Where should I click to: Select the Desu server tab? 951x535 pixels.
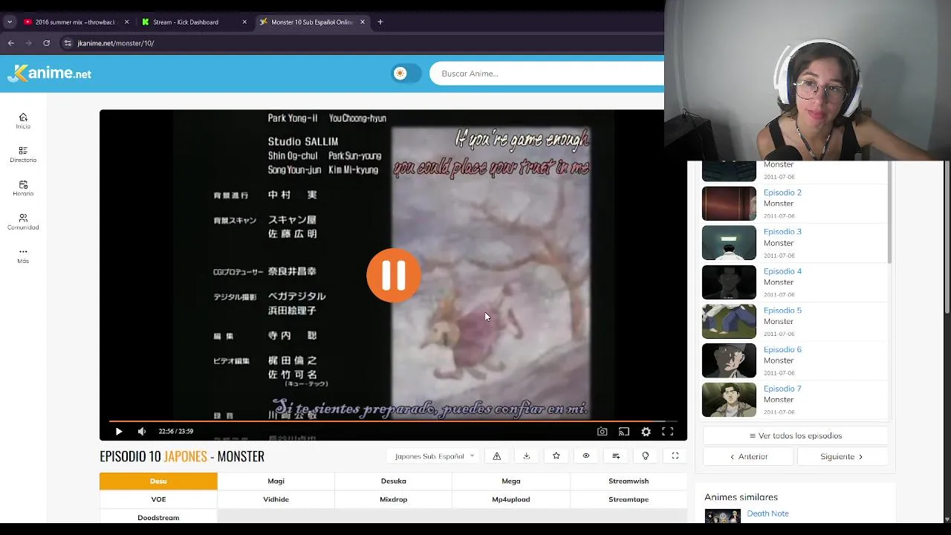point(158,481)
